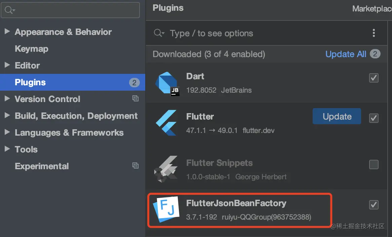This screenshot has width=392, height=237.
Task: Click Build, Execution, Deployment label
Action: (x=76, y=116)
